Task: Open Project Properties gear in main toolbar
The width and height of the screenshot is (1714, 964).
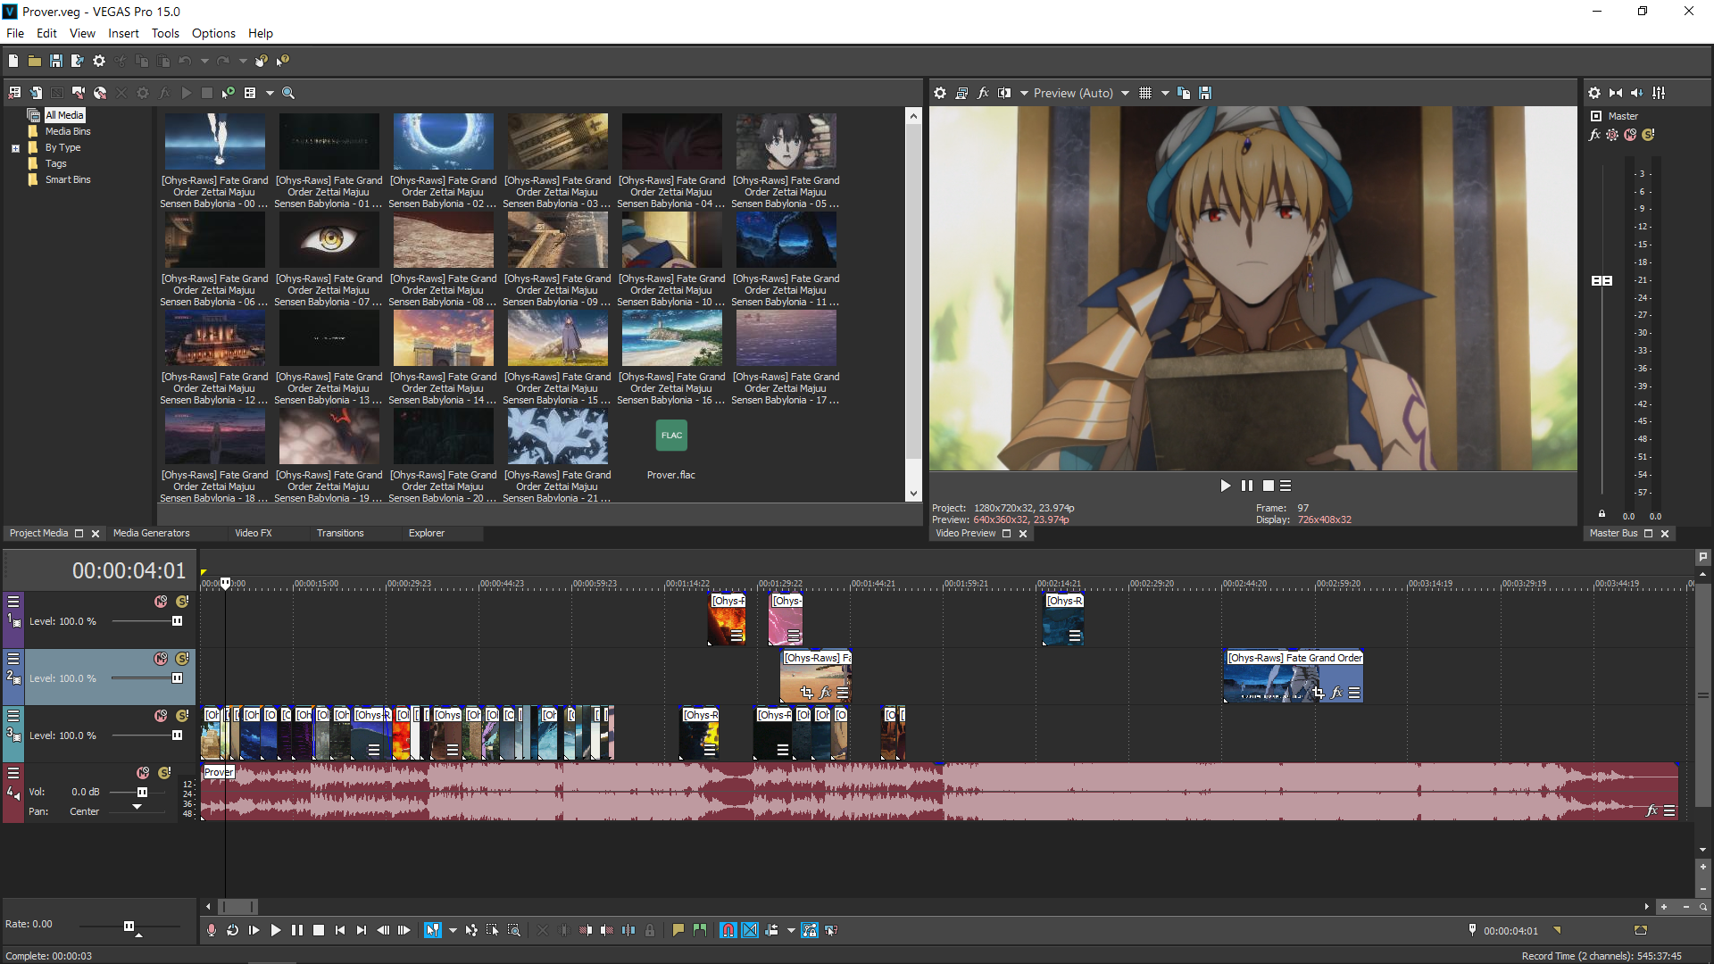Action: tap(99, 61)
